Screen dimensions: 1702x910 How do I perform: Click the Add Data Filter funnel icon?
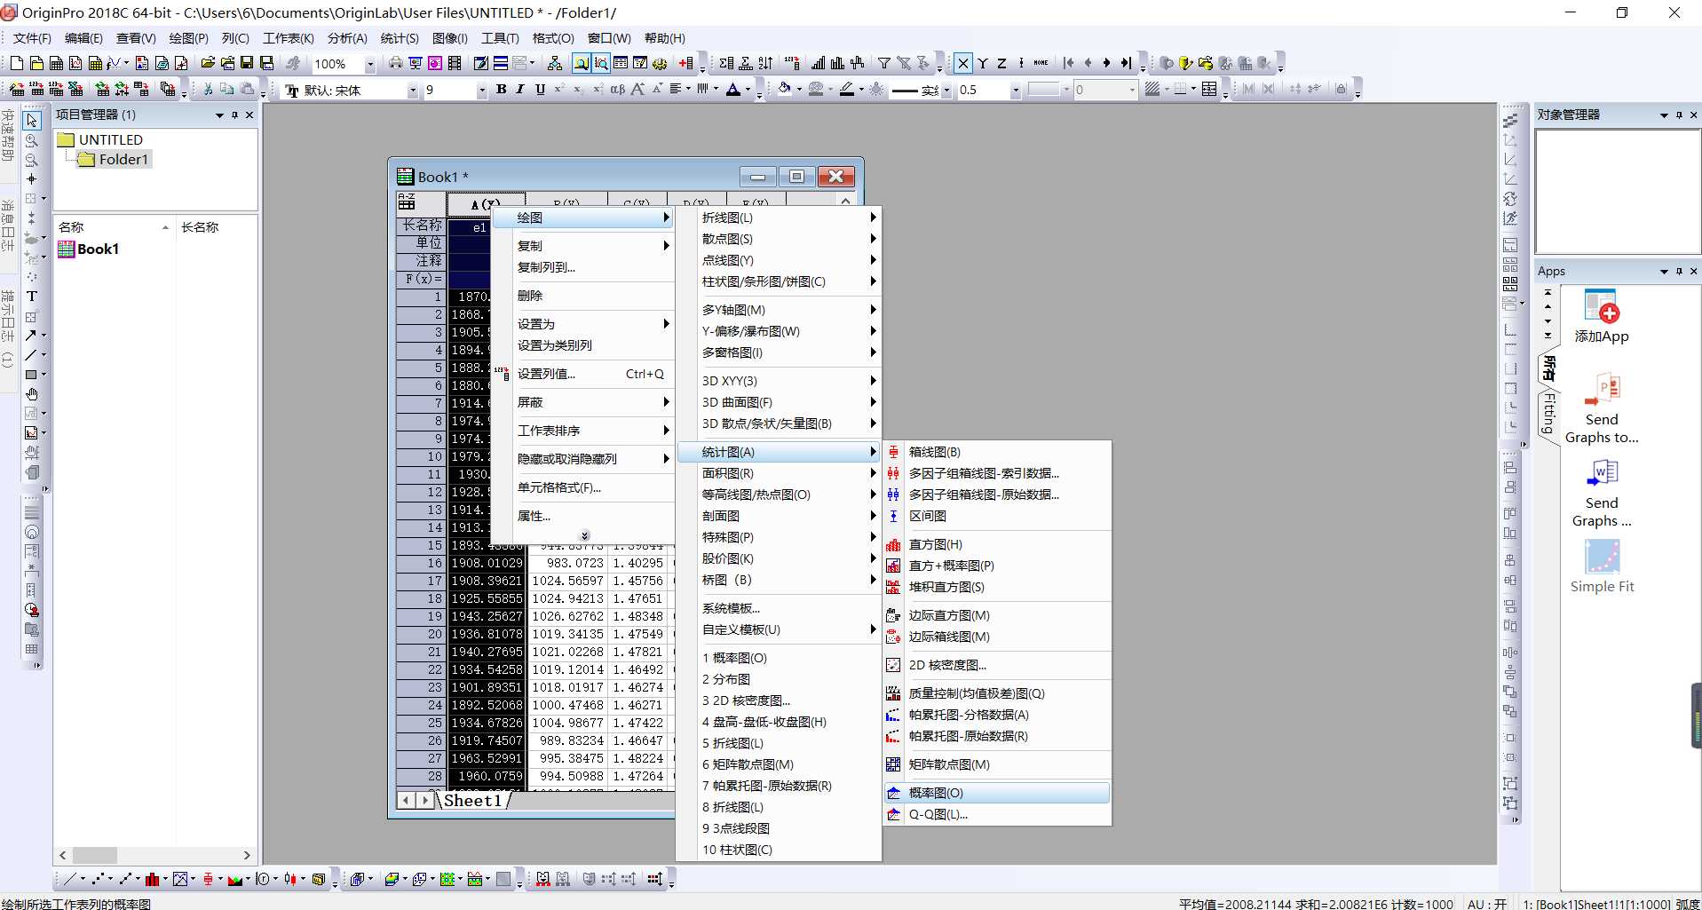click(884, 63)
